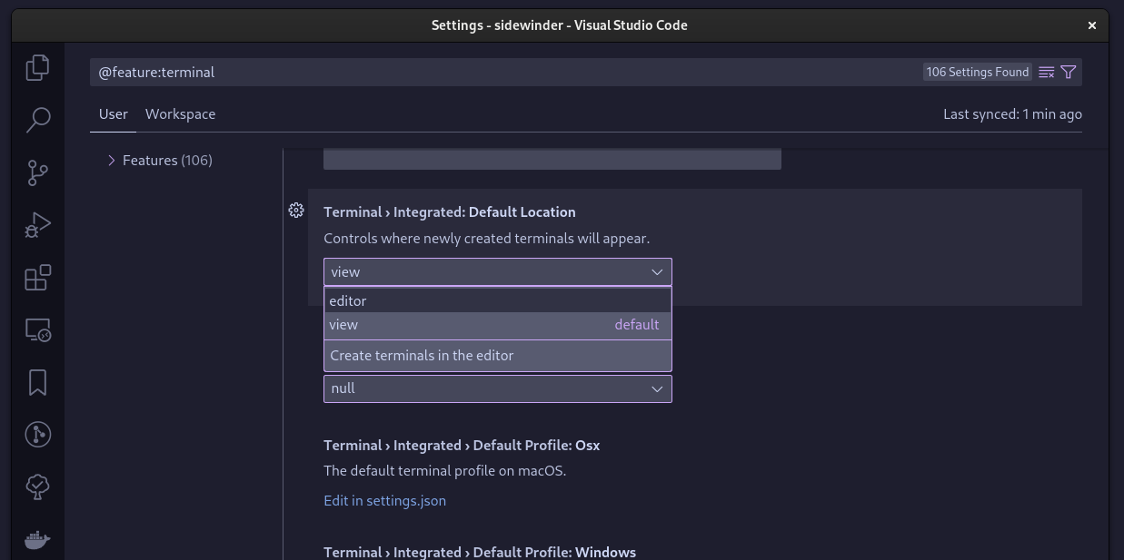Open the Default Location dropdown

(497, 271)
